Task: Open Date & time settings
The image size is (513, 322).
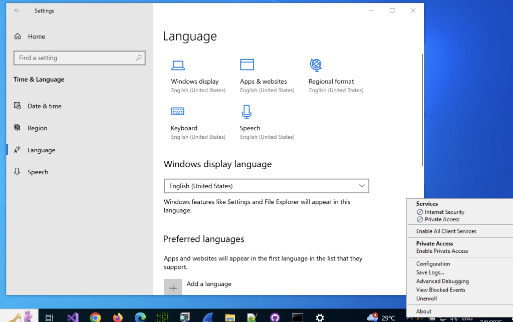Action: tap(38, 106)
